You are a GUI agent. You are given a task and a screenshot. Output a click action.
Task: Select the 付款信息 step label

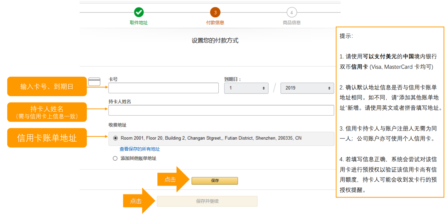(x=215, y=23)
